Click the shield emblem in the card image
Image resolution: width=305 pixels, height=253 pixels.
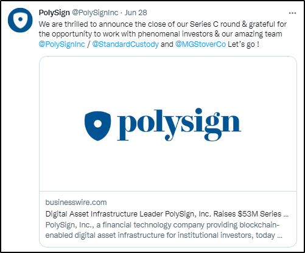click(x=97, y=126)
